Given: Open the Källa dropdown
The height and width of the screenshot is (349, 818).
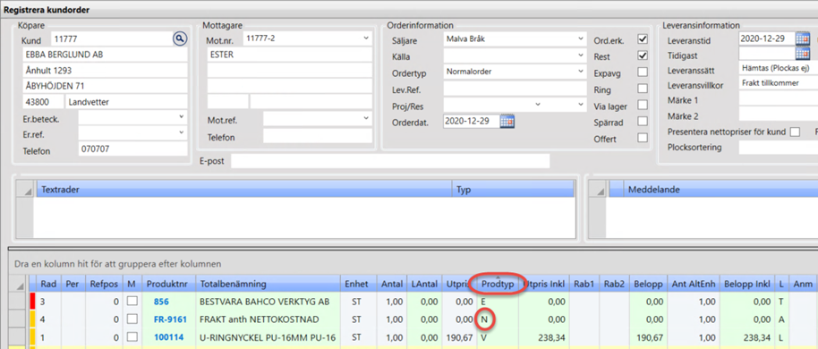Looking at the screenshot, I should (x=581, y=55).
